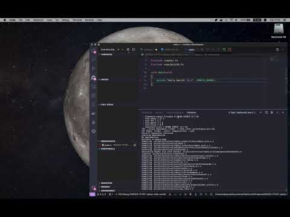Open the Selection menu
This screenshot has height=217, width=290.
[38, 20]
